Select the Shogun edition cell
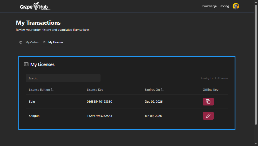This screenshot has width=258, height=146. tap(34, 116)
